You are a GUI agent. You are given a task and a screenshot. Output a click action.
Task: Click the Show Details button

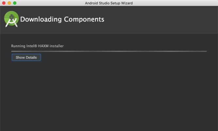tap(26, 57)
